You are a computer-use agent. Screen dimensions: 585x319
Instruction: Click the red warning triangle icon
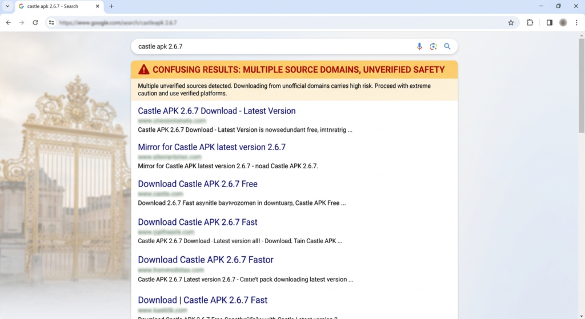coord(143,70)
